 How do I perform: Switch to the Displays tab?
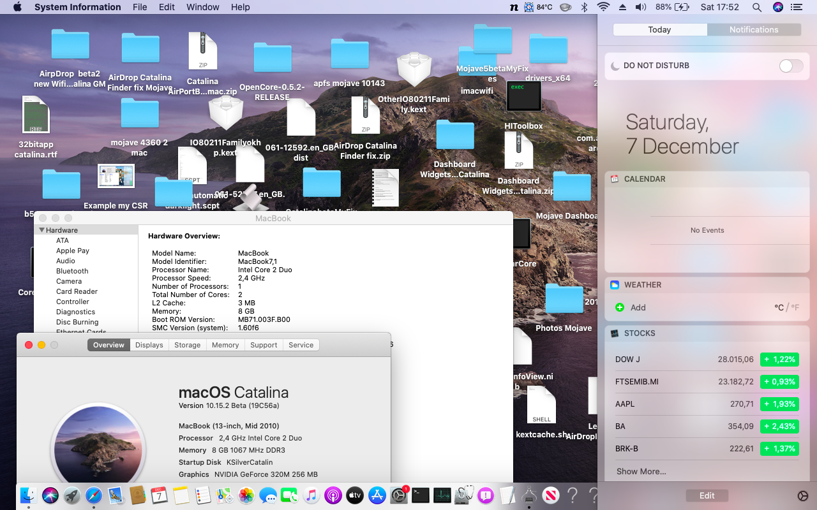(149, 345)
